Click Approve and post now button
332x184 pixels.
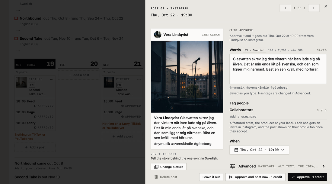tap(255, 177)
